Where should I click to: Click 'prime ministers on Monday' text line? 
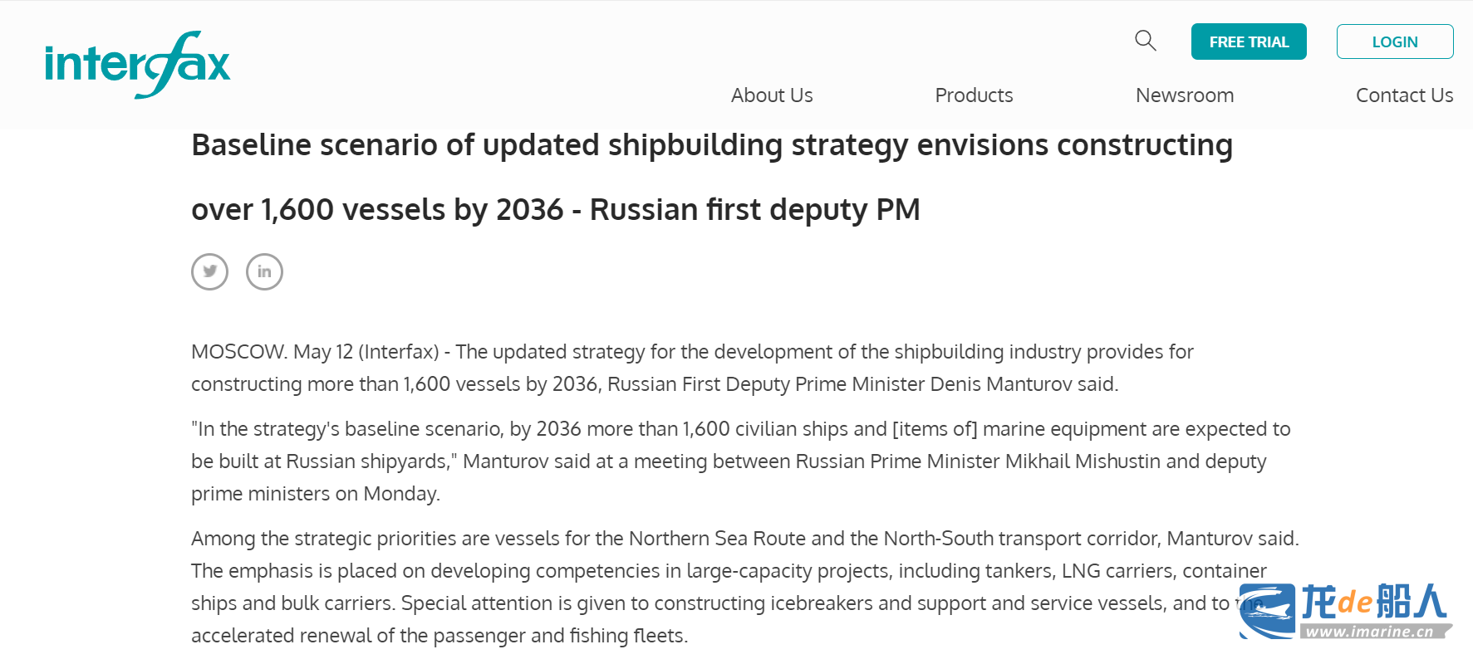click(316, 494)
